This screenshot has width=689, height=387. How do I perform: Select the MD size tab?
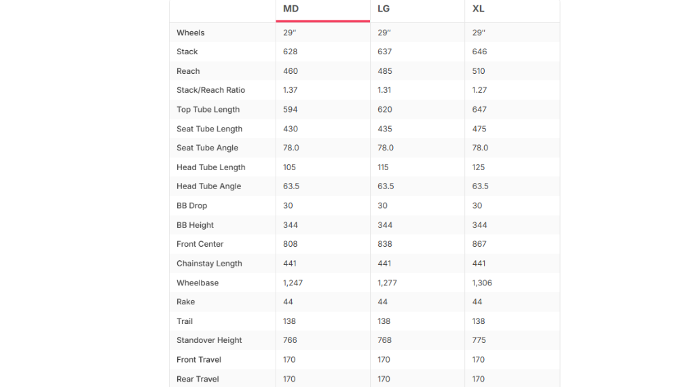click(322, 9)
